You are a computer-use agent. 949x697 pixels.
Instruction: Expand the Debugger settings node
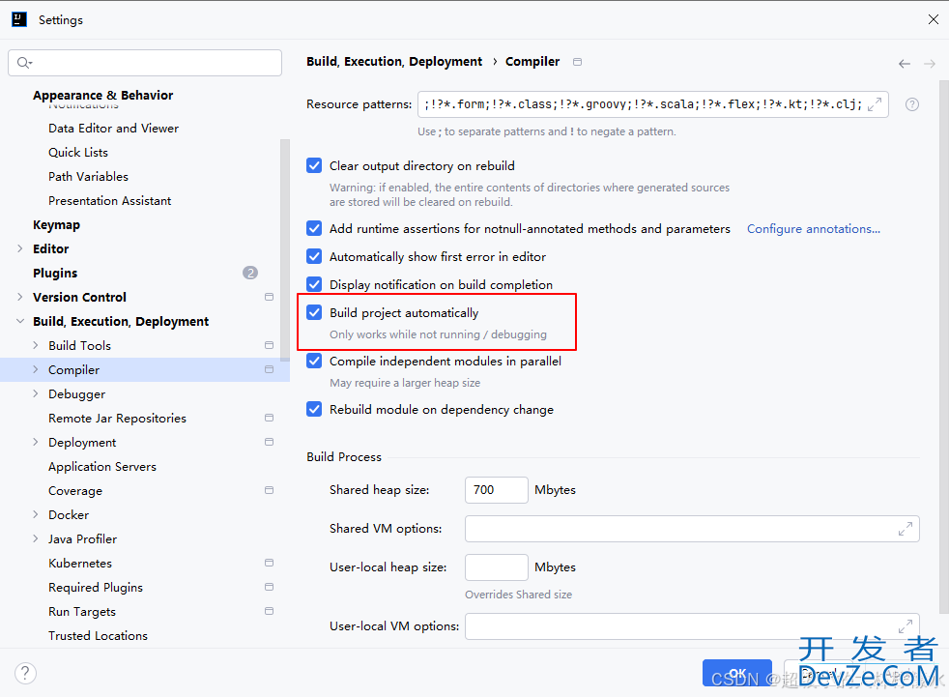coord(36,394)
